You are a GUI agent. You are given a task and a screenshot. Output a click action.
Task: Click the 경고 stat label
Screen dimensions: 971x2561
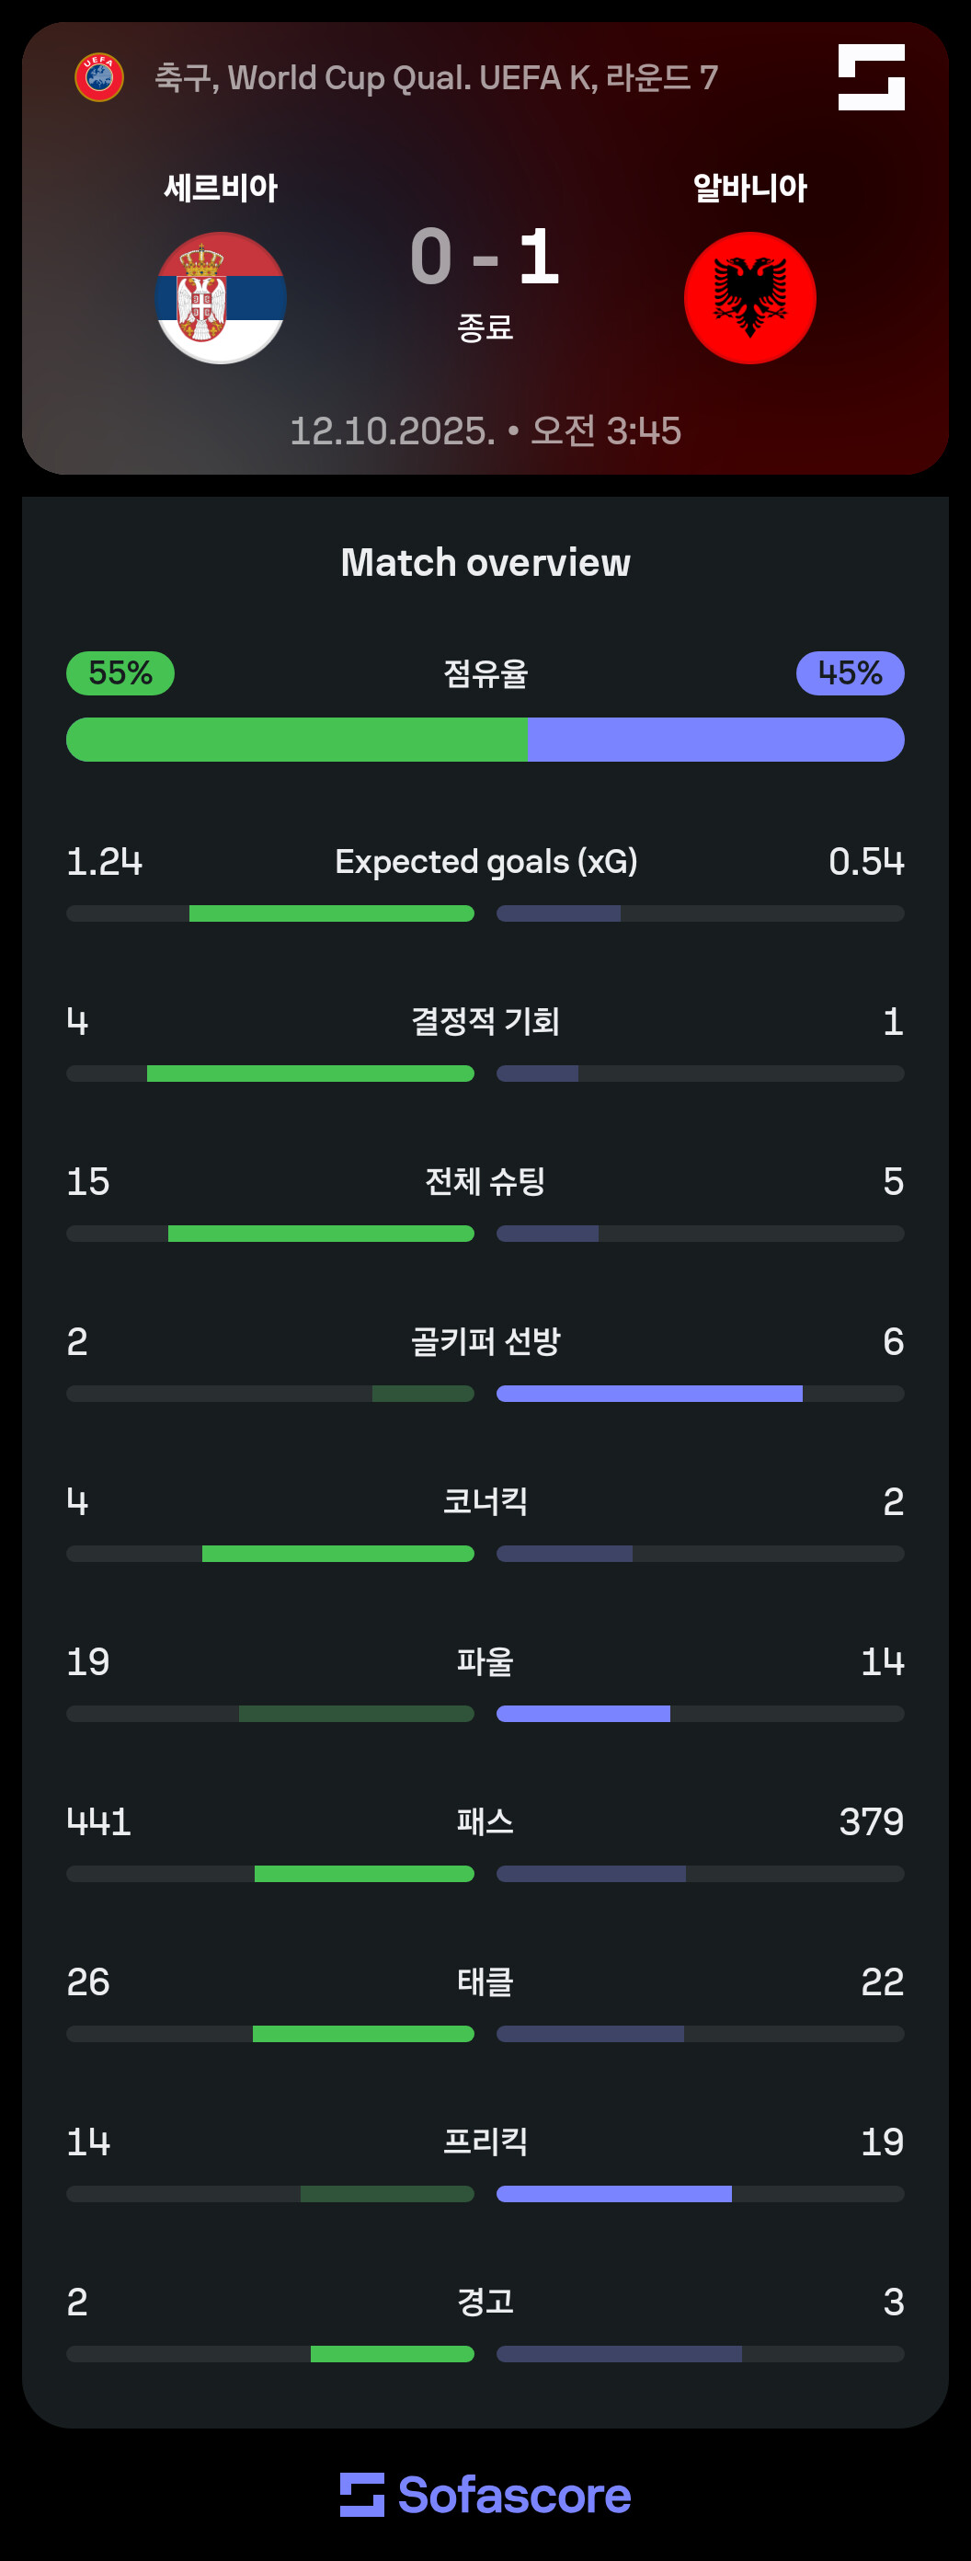[485, 2302]
